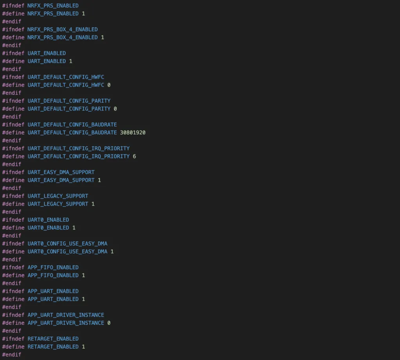The image size is (400, 360).
Task: Click UART_DEFAULT_CONFIG_BAUDRATE on its #ifndef line
Action: point(72,125)
